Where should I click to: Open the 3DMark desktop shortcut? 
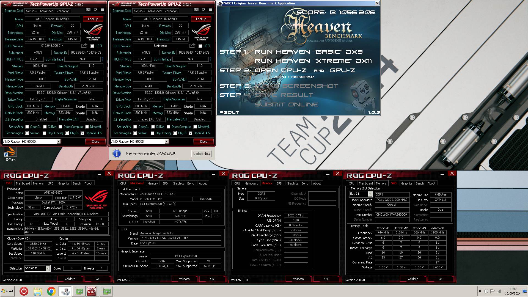pyautogui.click(x=10, y=154)
